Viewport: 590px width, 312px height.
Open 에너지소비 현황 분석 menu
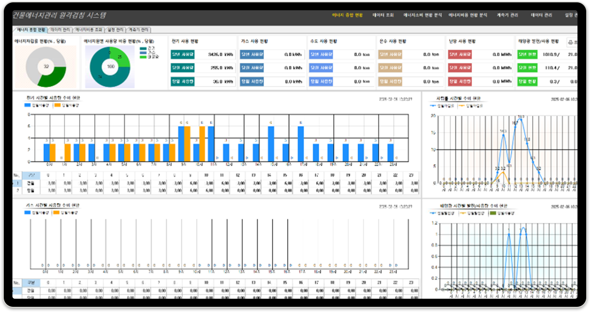422,15
